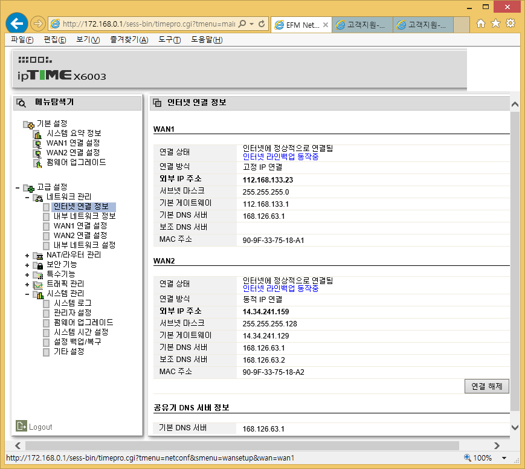
Task: Click the menu search magnifier icon
Action: [21, 103]
